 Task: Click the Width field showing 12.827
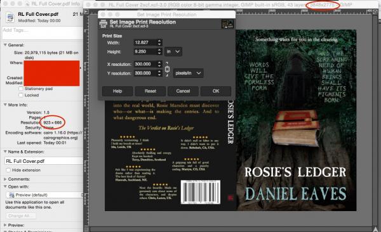click(145, 42)
